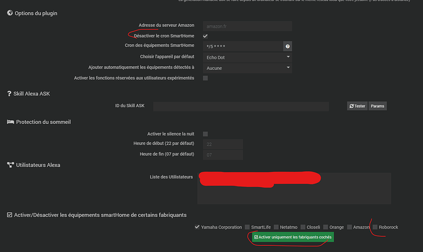Click the question mark icon beside Skill Alexa ASK
This screenshot has width=423, height=252.
tap(9, 94)
